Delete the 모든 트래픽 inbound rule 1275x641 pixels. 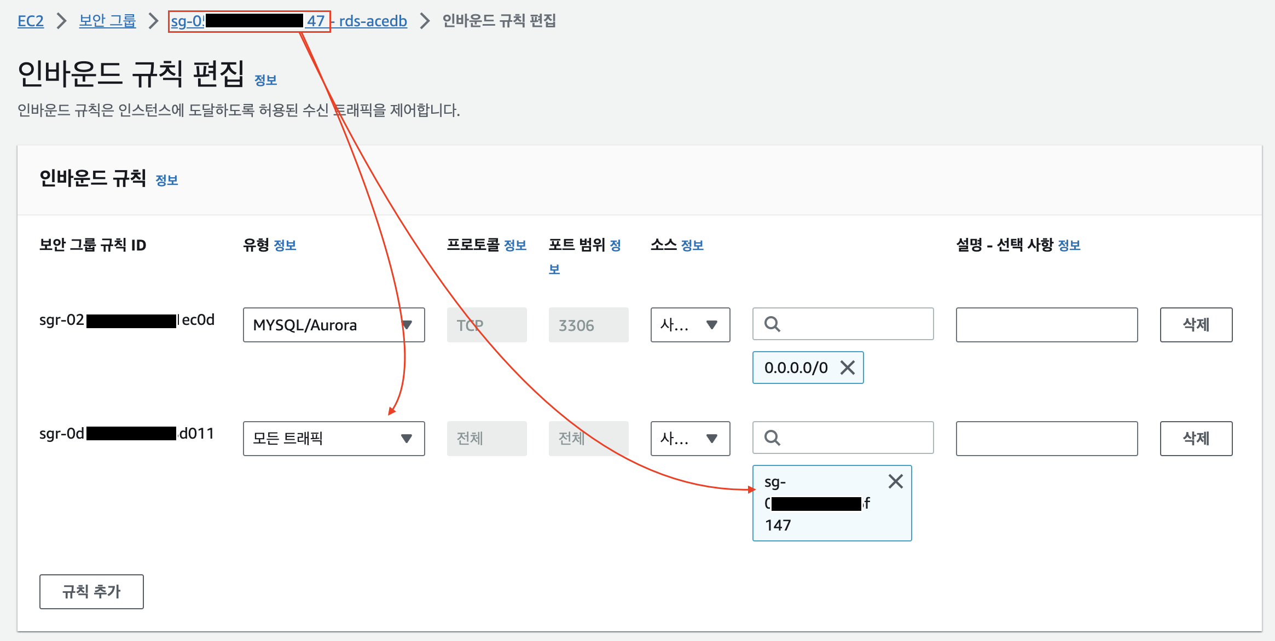[1196, 439]
